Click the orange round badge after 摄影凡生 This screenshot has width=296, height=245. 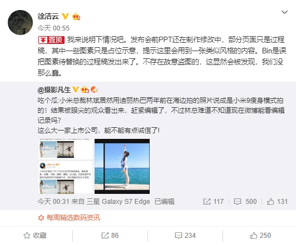click(x=94, y=89)
